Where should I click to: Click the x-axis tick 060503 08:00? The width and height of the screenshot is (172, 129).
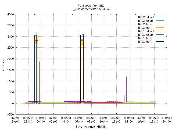click(x=91, y=120)
